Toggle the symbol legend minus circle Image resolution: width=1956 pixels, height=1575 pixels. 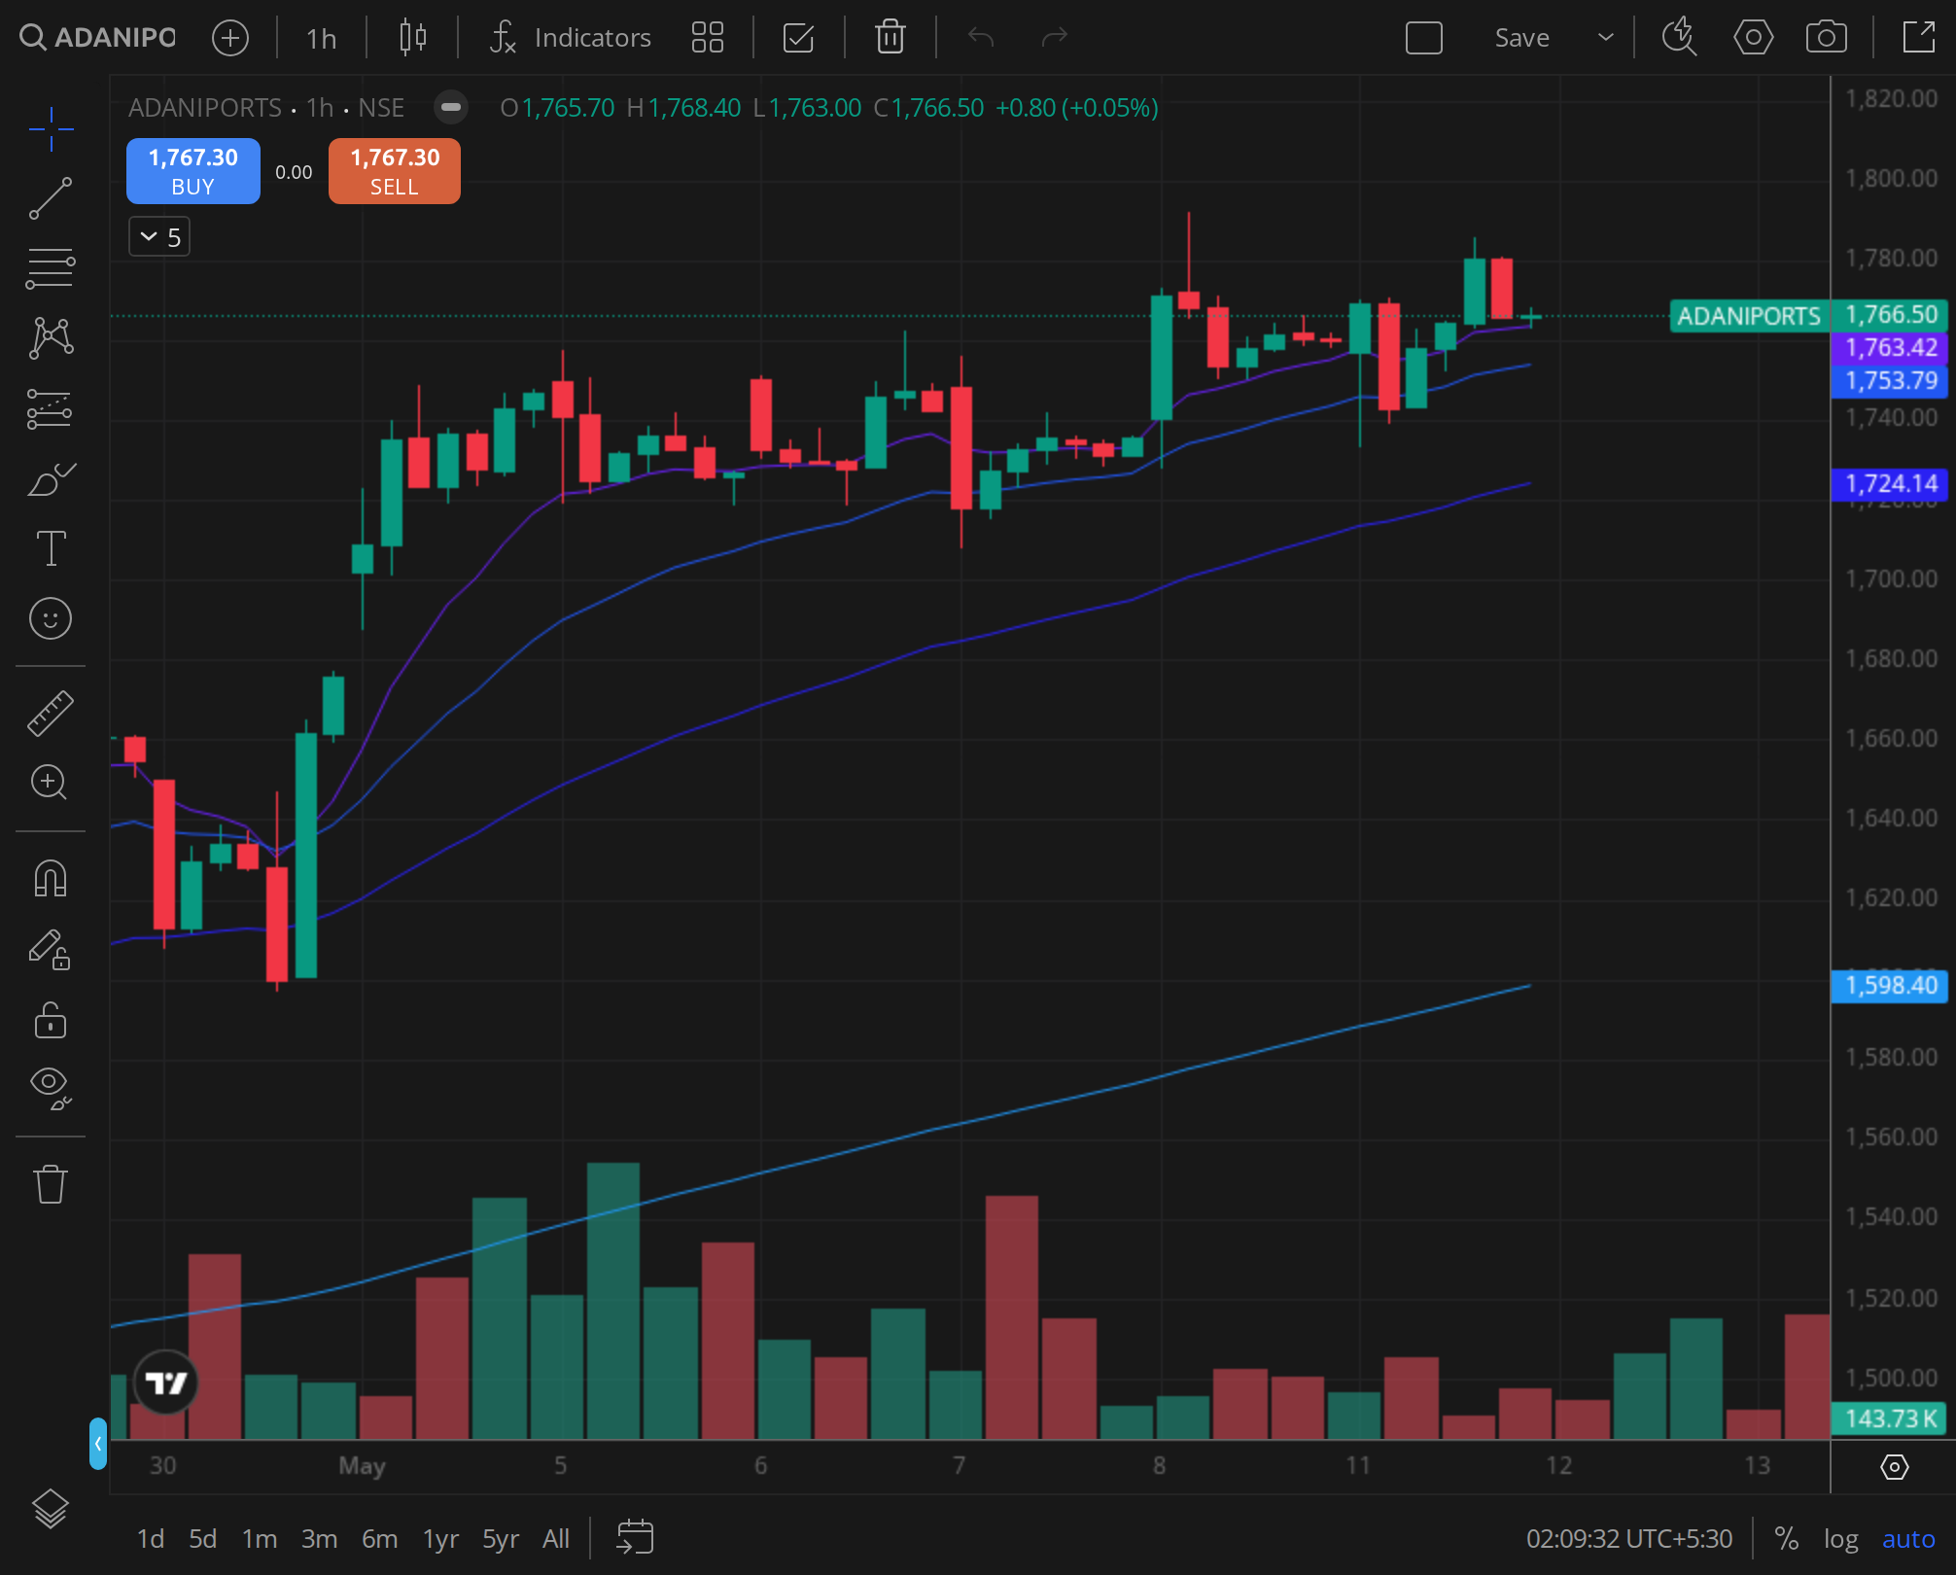(x=451, y=107)
